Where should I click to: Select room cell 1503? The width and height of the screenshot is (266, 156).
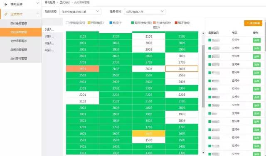(x=149, y=140)
